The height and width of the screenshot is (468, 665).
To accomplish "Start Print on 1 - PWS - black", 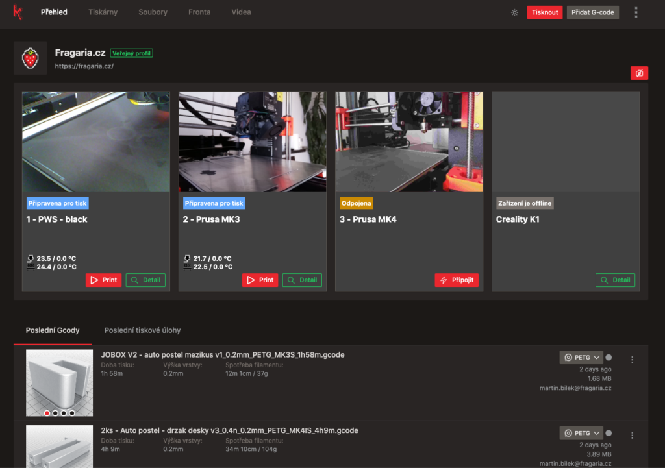I will (x=103, y=280).
